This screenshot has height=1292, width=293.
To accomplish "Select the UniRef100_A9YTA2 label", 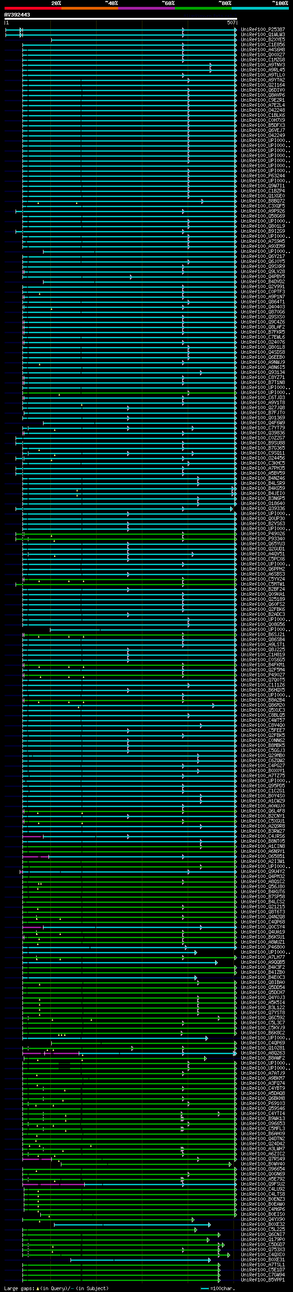I will point(263,80).
